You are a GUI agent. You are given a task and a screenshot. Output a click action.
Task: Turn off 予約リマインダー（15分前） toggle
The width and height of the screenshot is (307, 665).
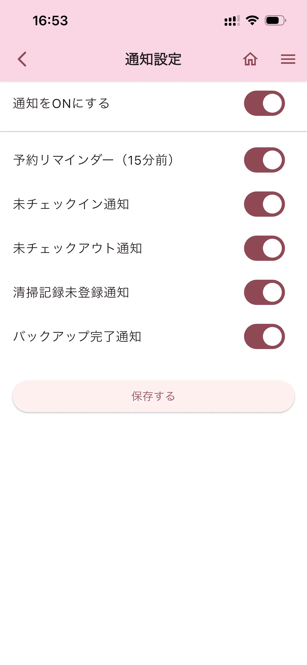point(264,160)
